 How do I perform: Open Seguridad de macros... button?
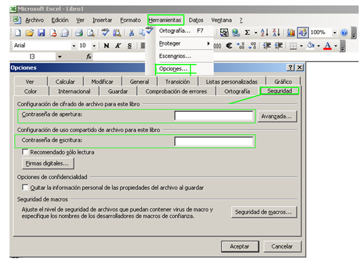point(264,212)
